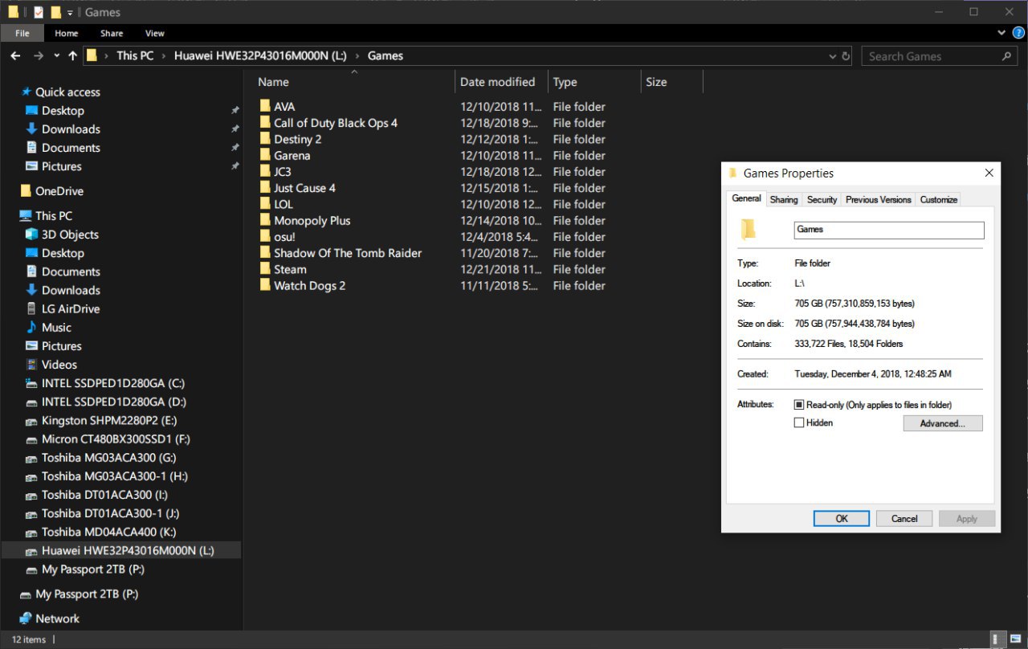Enable the Hidden attribute checkbox
Image resolution: width=1028 pixels, height=649 pixels.
(x=799, y=422)
